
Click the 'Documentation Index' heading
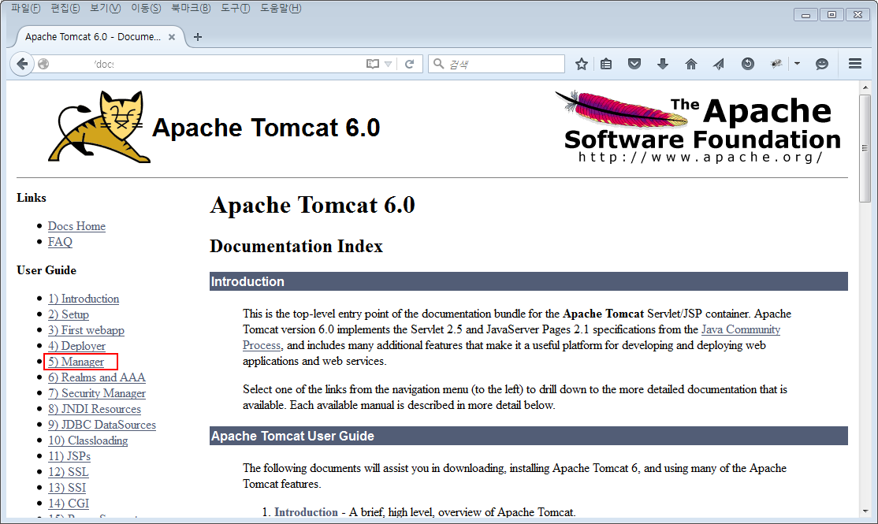click(296, 246)
